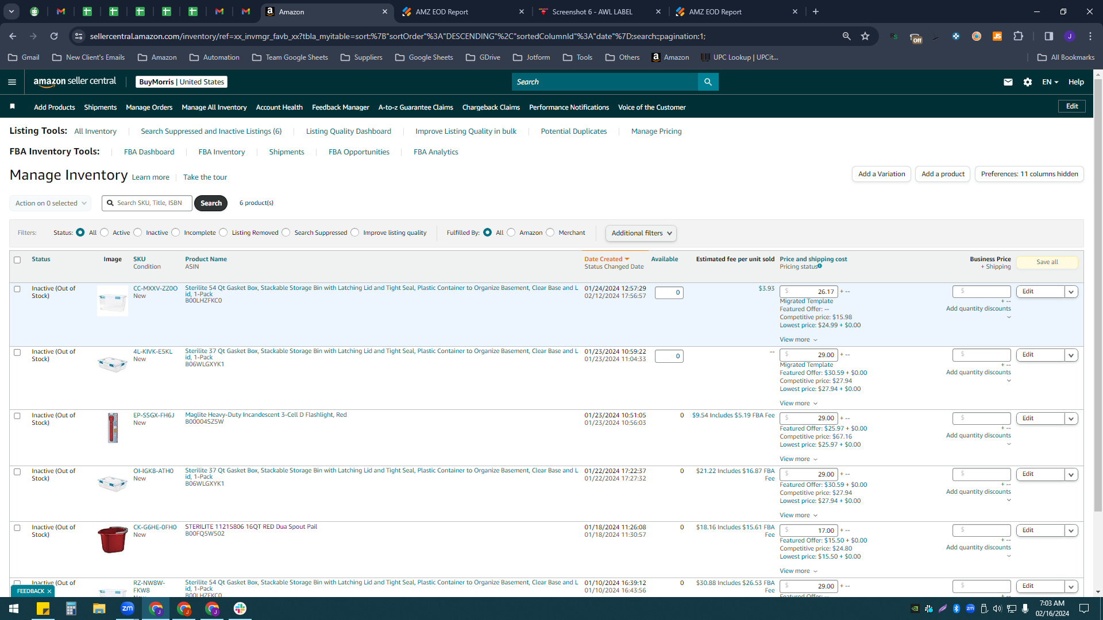Image resolution: width=1103 pixels, height=620 pixels.
Task: Go back with browser back arrow
Action: 13,36
